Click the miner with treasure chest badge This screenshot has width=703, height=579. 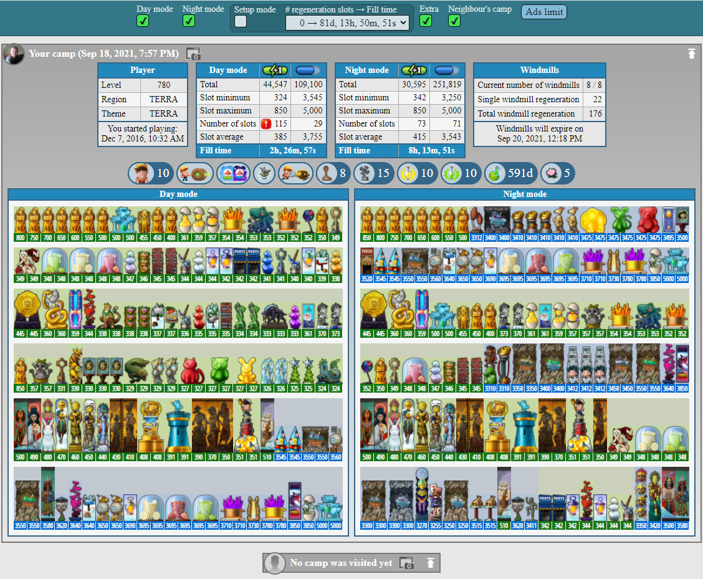coord(295,173)
